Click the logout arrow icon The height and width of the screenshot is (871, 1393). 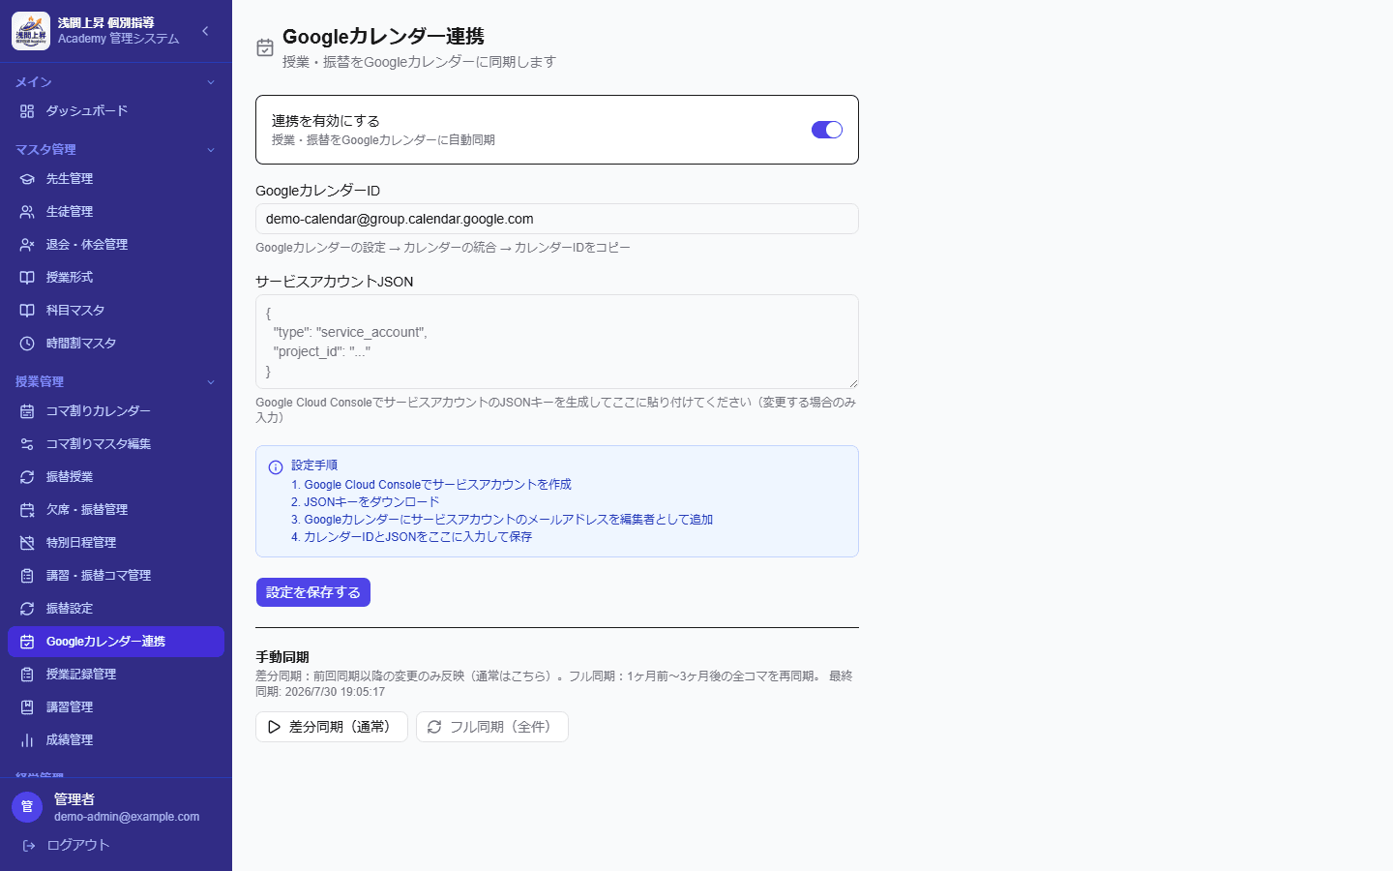pos(29,846)
